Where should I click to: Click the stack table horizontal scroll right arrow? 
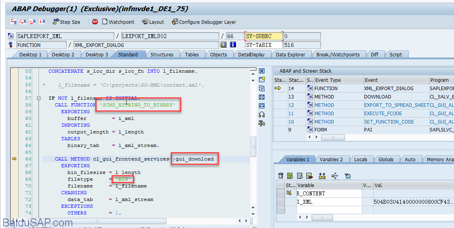(317, 137)
